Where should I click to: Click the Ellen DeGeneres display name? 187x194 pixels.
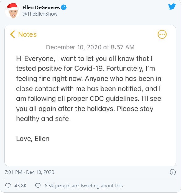tap(41, 8)
